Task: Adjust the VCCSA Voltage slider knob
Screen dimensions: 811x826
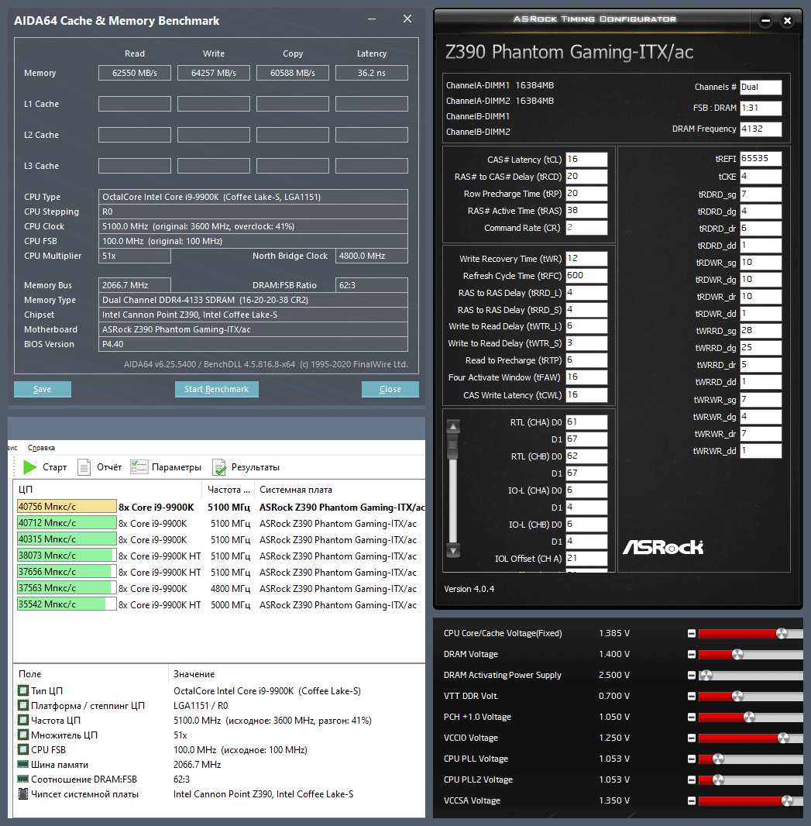Action: pyautogui.click(x=787, y=800)
